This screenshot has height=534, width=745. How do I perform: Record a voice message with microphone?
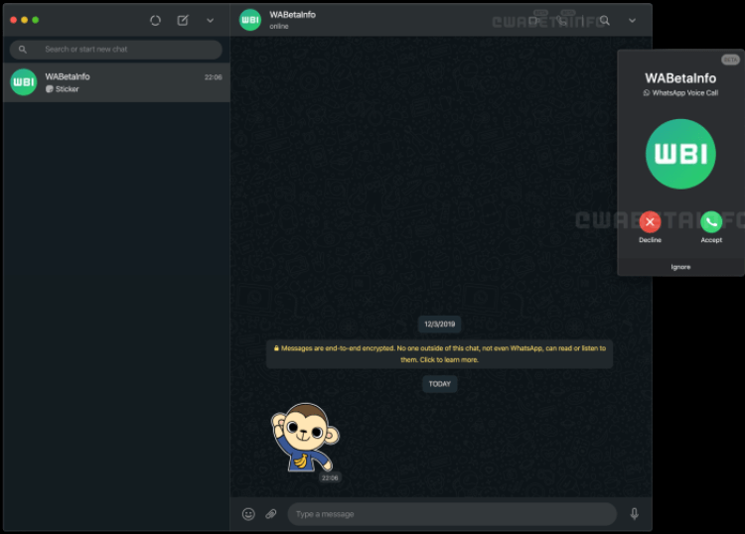(634, 514)
